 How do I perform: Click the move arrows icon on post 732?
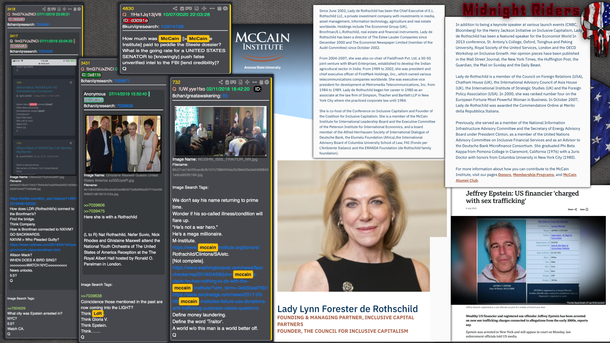[x=247, y=82]
